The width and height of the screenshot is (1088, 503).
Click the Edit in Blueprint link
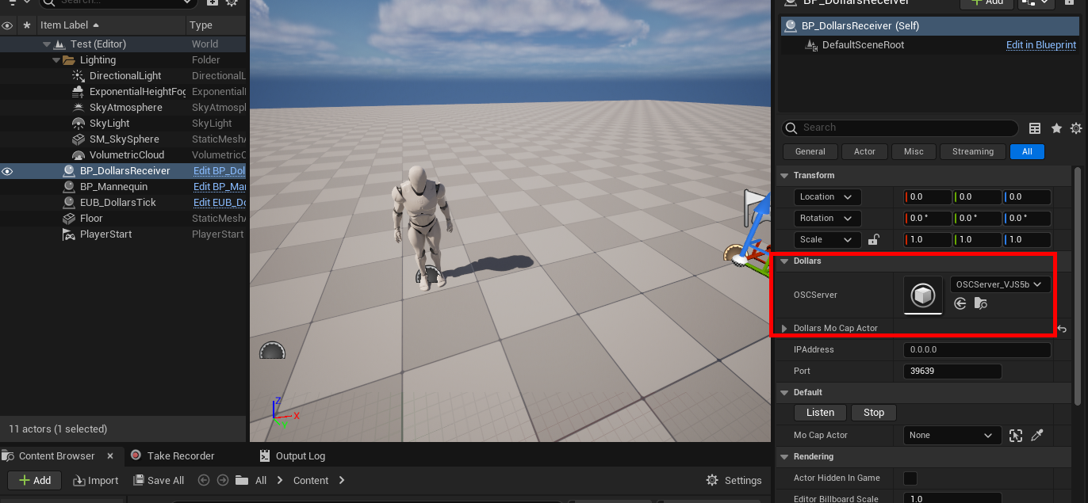tap(1040, 45)
